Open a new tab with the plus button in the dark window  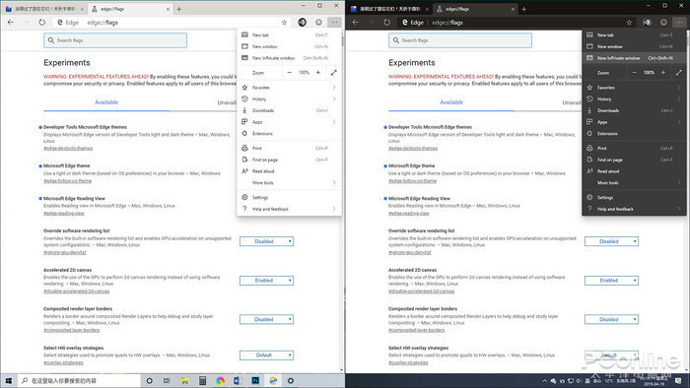coord(523,9)
